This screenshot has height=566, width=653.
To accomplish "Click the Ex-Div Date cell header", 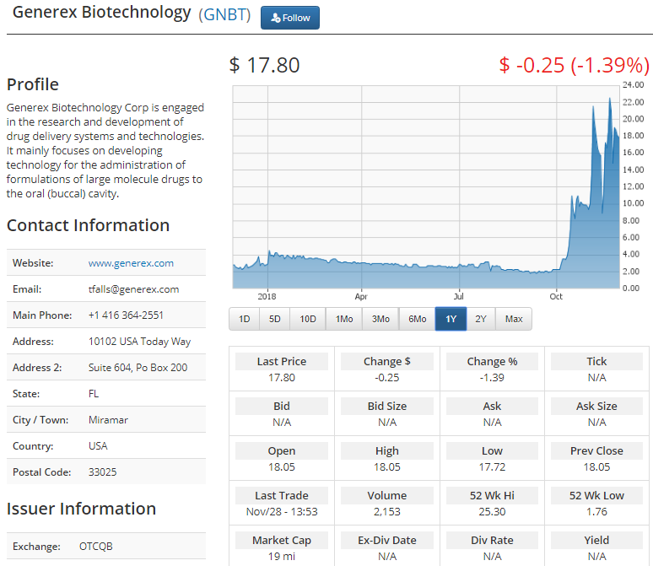I will coord(387,540).
